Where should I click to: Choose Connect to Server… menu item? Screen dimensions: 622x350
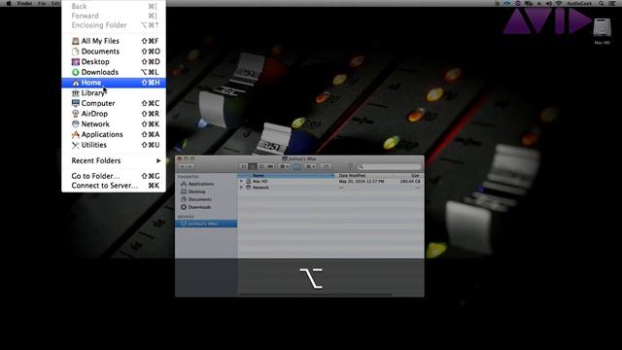point(114,186)
